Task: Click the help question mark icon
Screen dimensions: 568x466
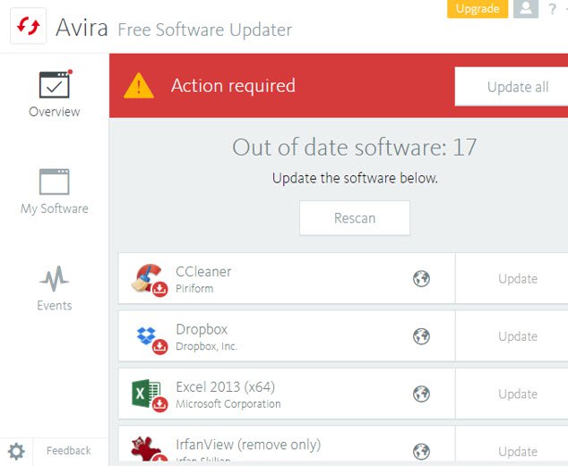Action: point(552,9)
